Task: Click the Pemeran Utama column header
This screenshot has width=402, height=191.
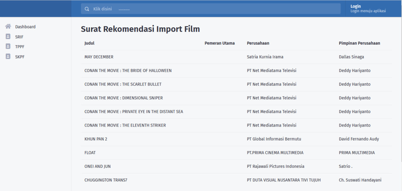Action: click(220, 43)
